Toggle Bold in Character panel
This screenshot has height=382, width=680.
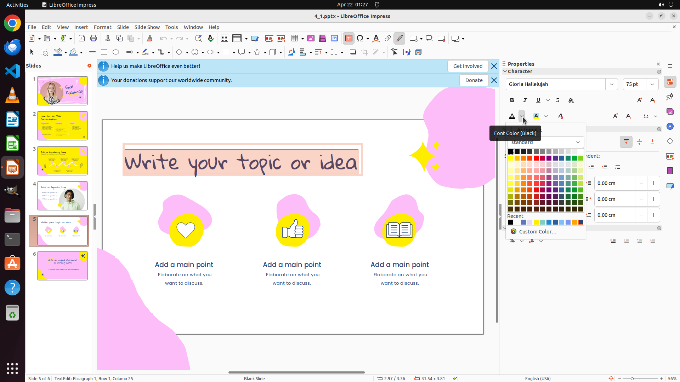(x=512, y=100)
